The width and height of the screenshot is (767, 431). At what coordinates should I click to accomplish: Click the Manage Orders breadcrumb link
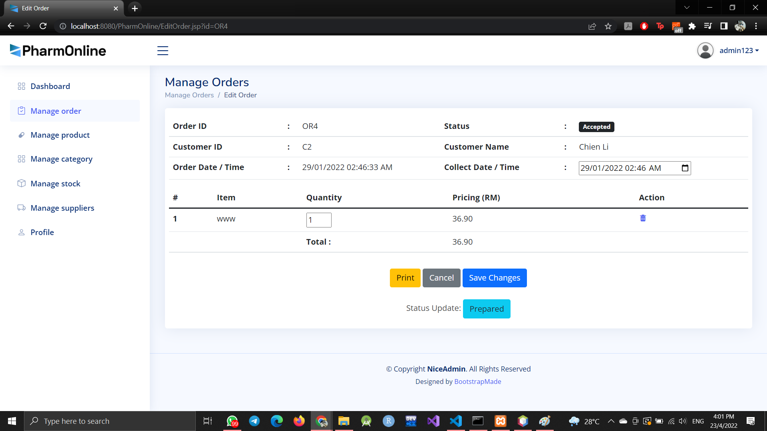189,95
